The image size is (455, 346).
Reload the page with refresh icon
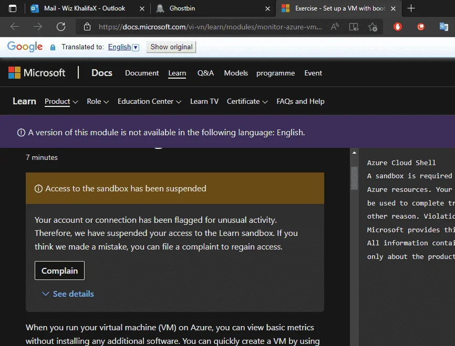(61, 27)
